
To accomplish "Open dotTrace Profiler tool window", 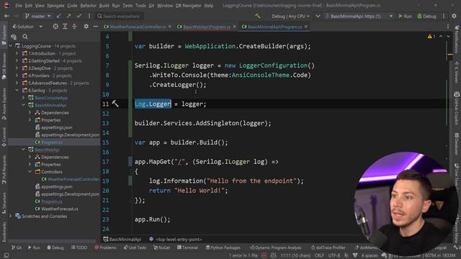I will coord(328,247).
